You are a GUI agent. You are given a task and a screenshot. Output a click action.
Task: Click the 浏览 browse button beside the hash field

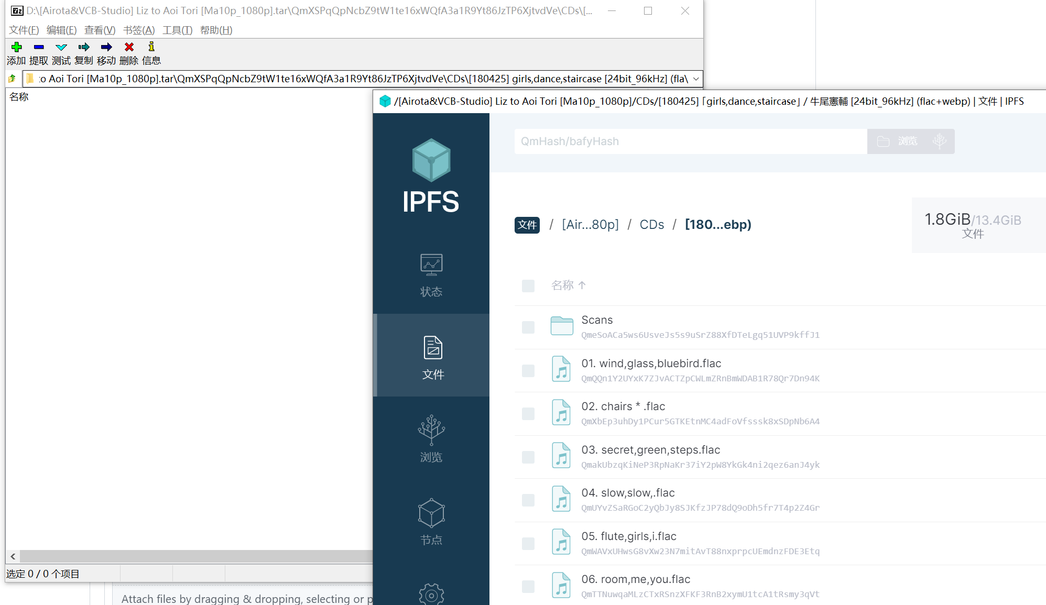(x=900, y=141)
